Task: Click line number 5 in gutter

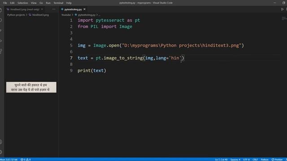Action: [71, 46]
